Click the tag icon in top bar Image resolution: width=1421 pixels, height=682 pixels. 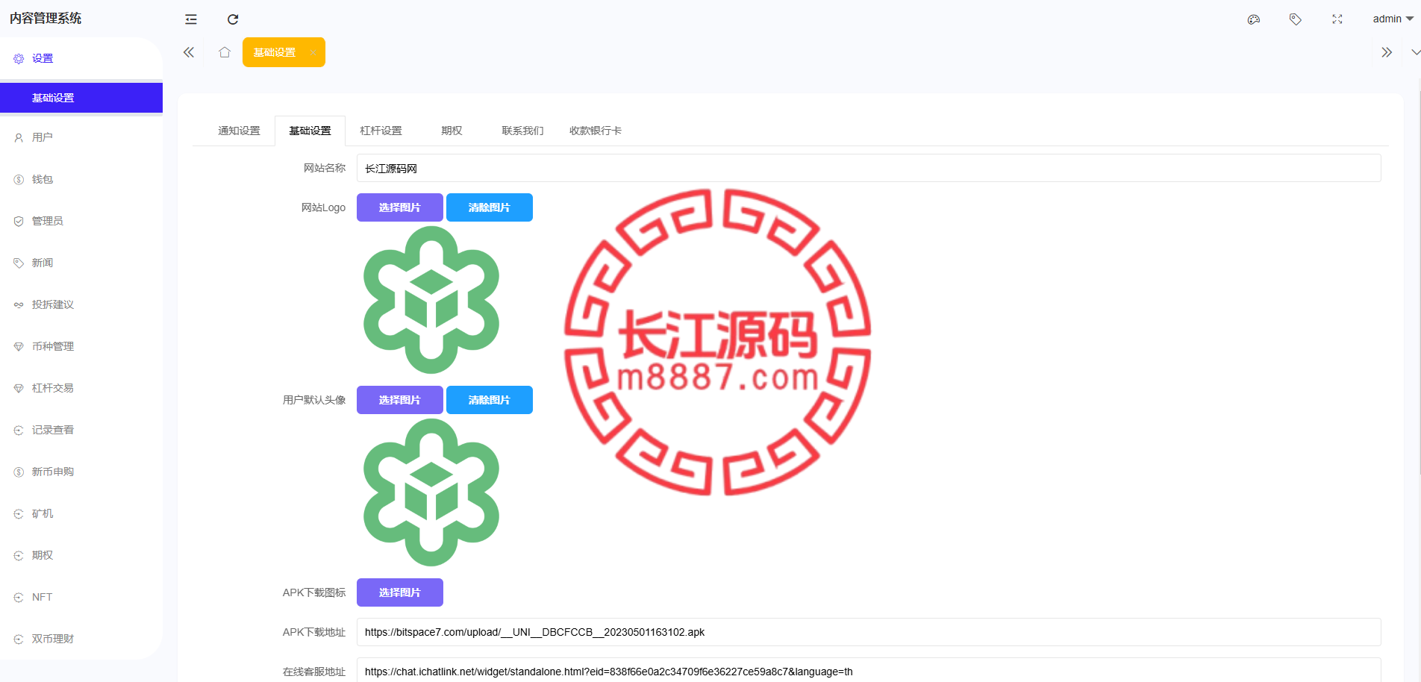coord(1296,19)
